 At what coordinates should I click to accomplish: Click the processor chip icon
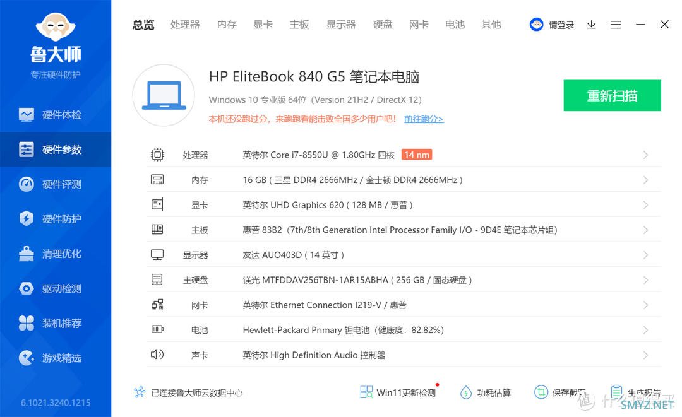click(x=157, y=155)
